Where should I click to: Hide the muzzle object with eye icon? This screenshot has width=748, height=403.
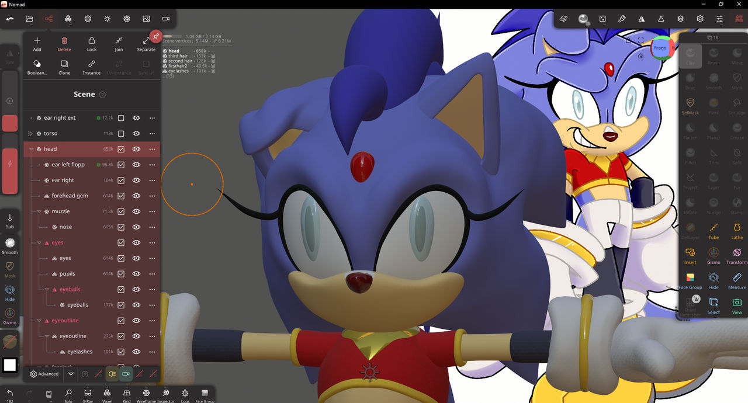pyautogui.click(x=136, y=211)
